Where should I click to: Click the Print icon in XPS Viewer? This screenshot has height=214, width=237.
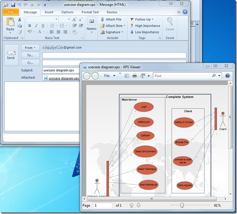pyautogui.click(x=135, y=76)
